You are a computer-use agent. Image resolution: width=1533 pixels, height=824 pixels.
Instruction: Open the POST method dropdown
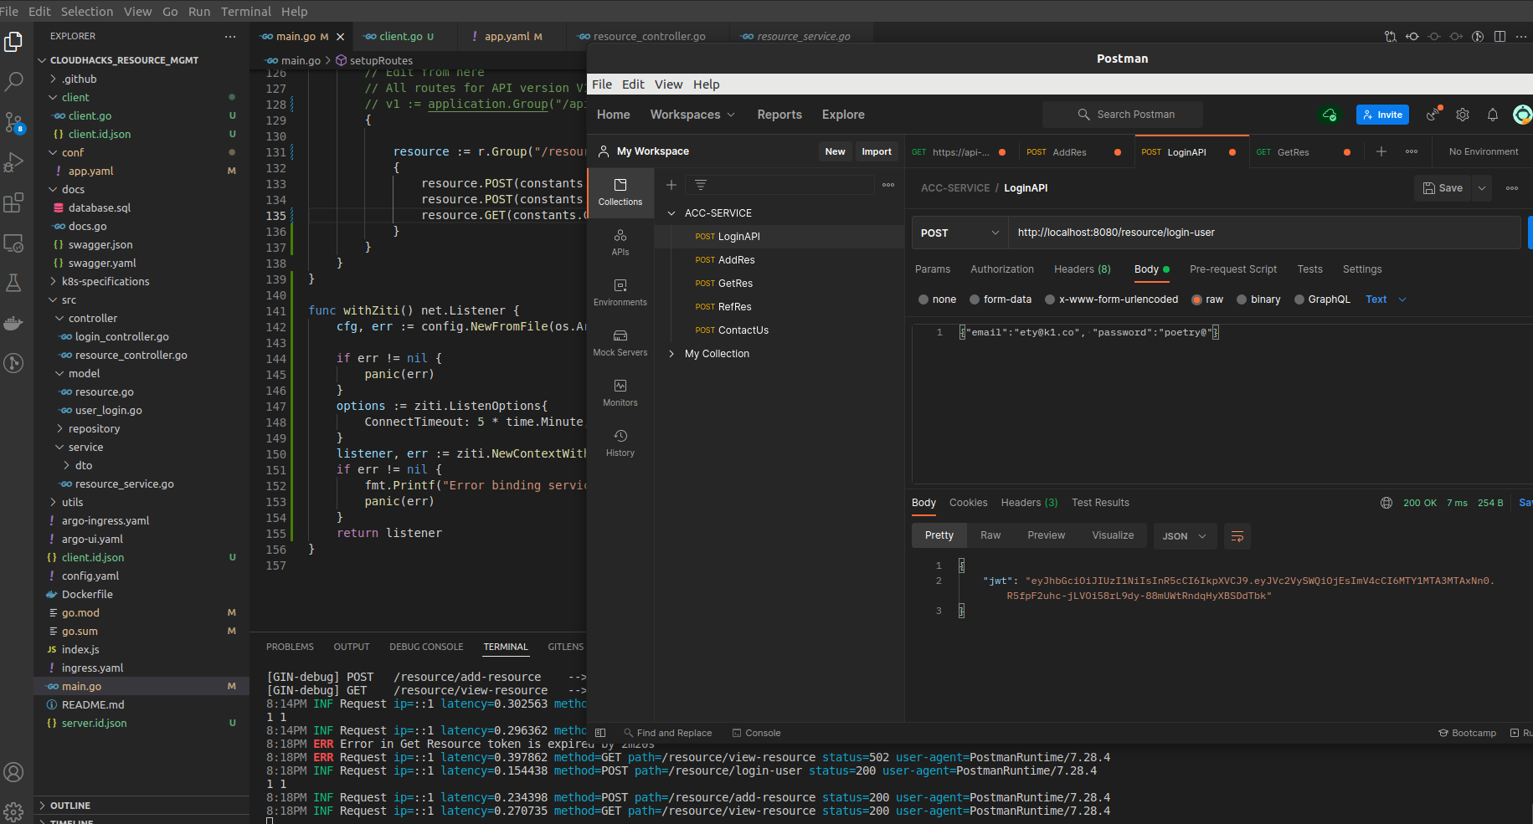[959, 233]
